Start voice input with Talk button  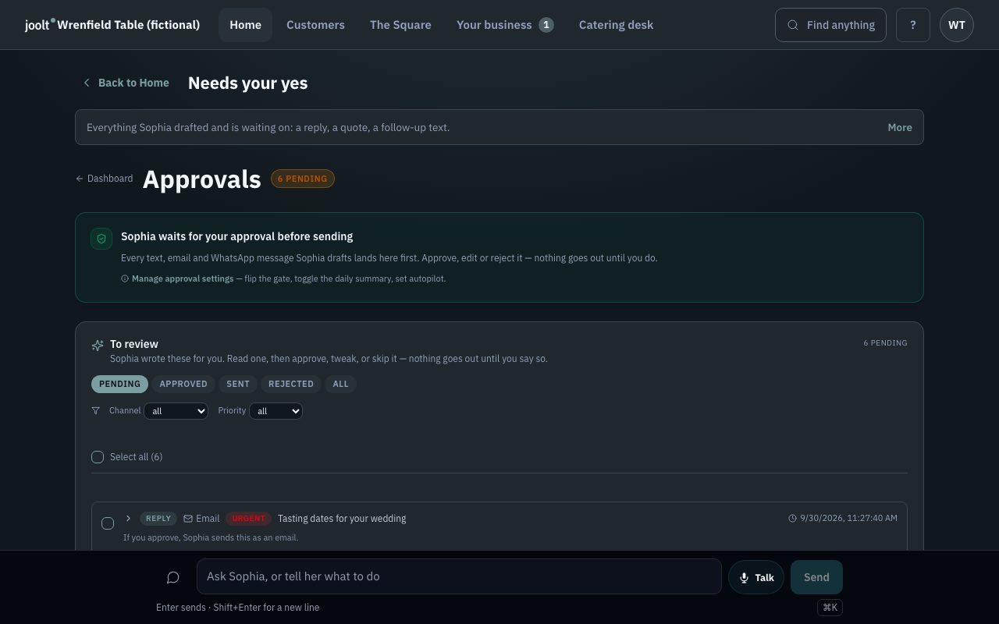pyautogui.click(x=755, y=577)
